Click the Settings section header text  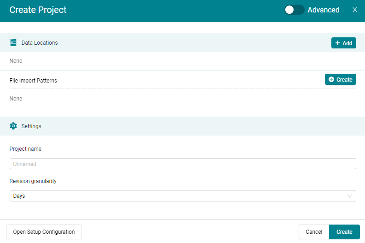31,126
